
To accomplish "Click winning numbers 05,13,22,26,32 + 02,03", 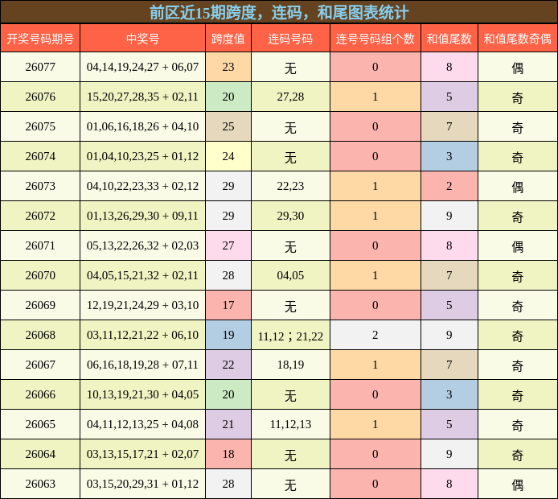I will [x=142, y=245].
